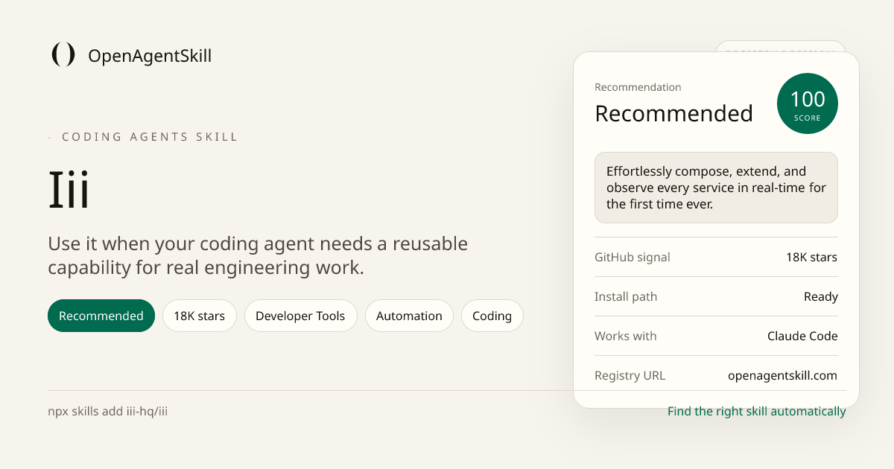The image size is (894, 469).
Task: Click the Coding tag pill
Action: (492, 316)
